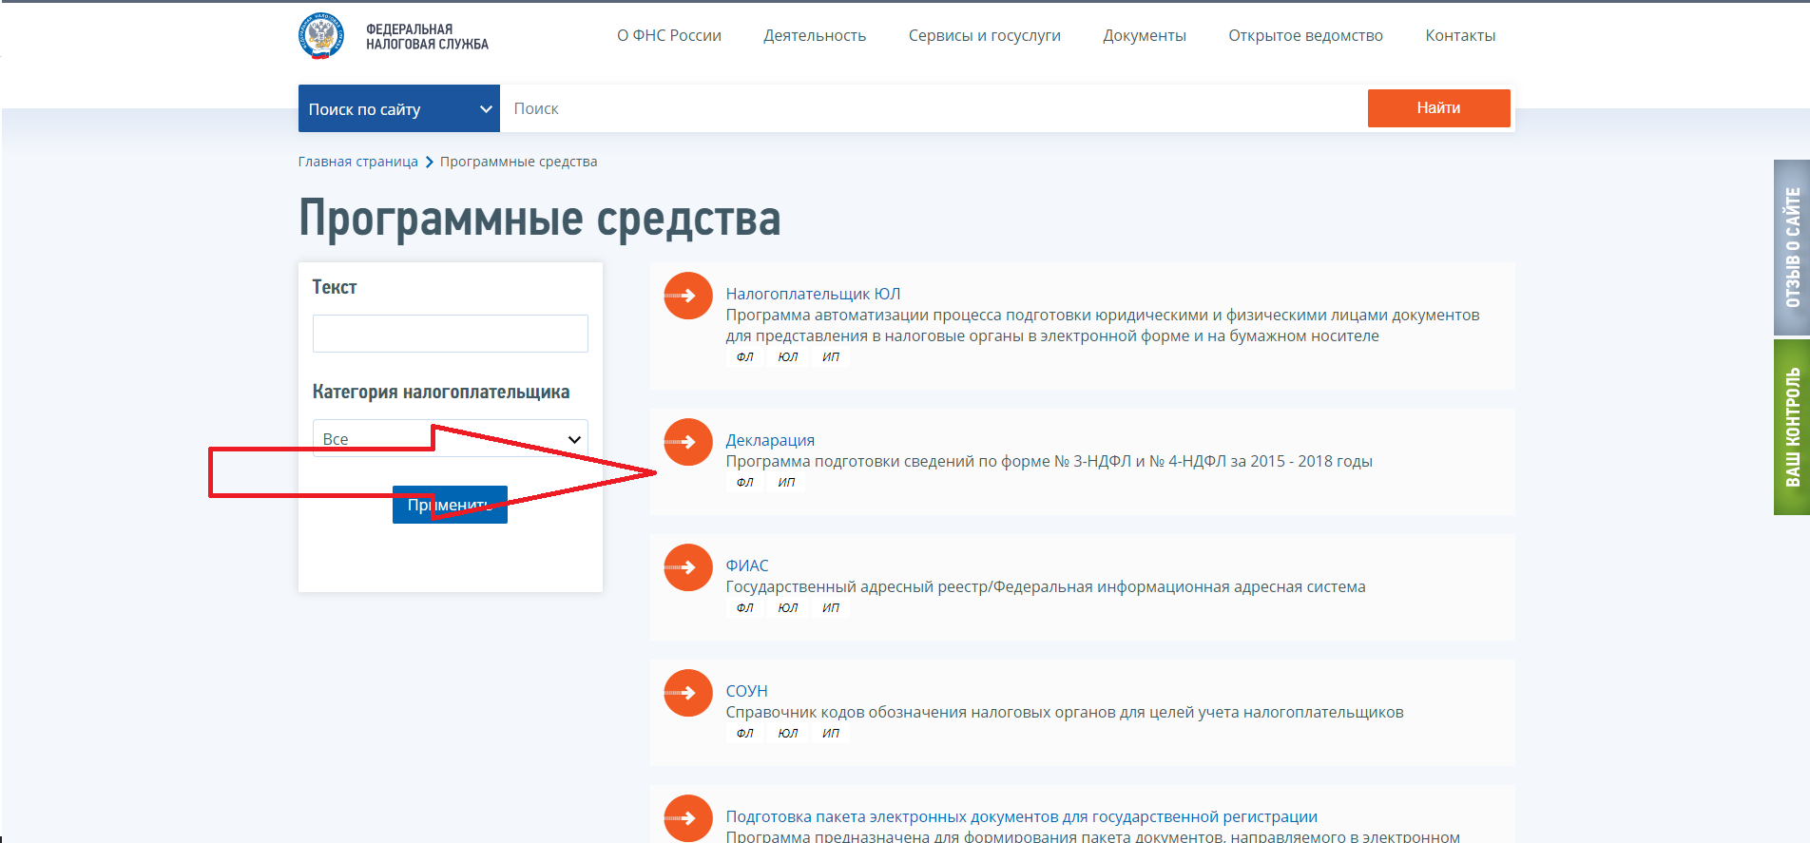Open the О ФНС России menu

click(669, 35)
